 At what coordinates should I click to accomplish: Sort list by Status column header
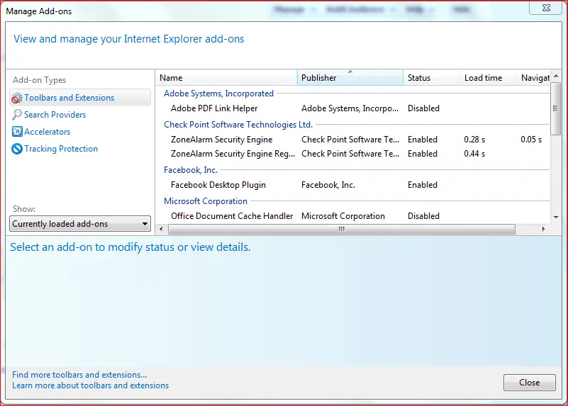click(431, 78)
